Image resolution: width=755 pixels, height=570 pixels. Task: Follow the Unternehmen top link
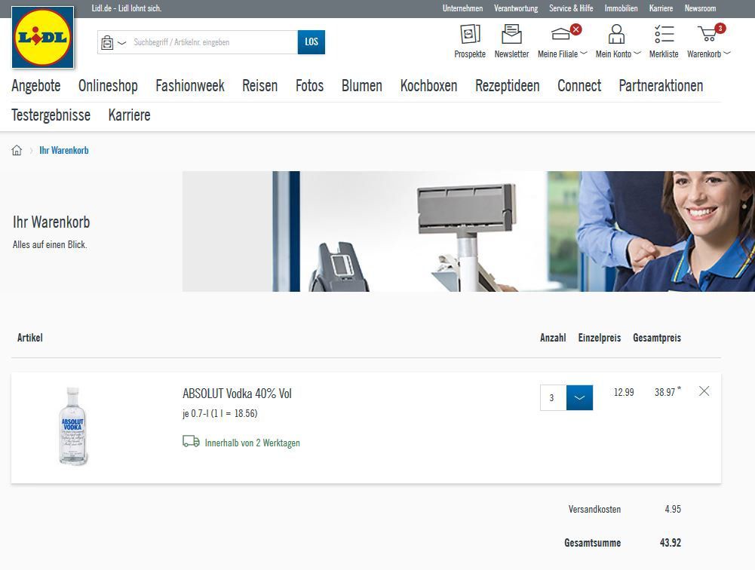462,8
